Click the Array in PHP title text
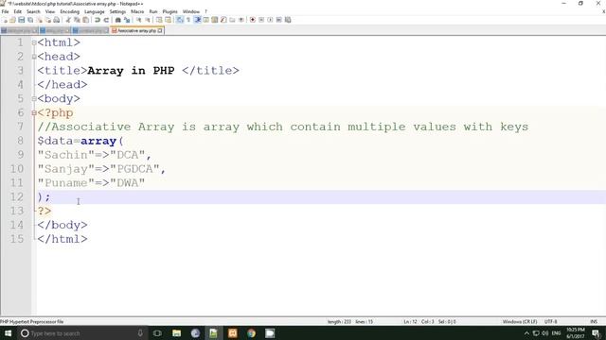The width and height of the screenshot is (606, 340). (x=131, y=71)
